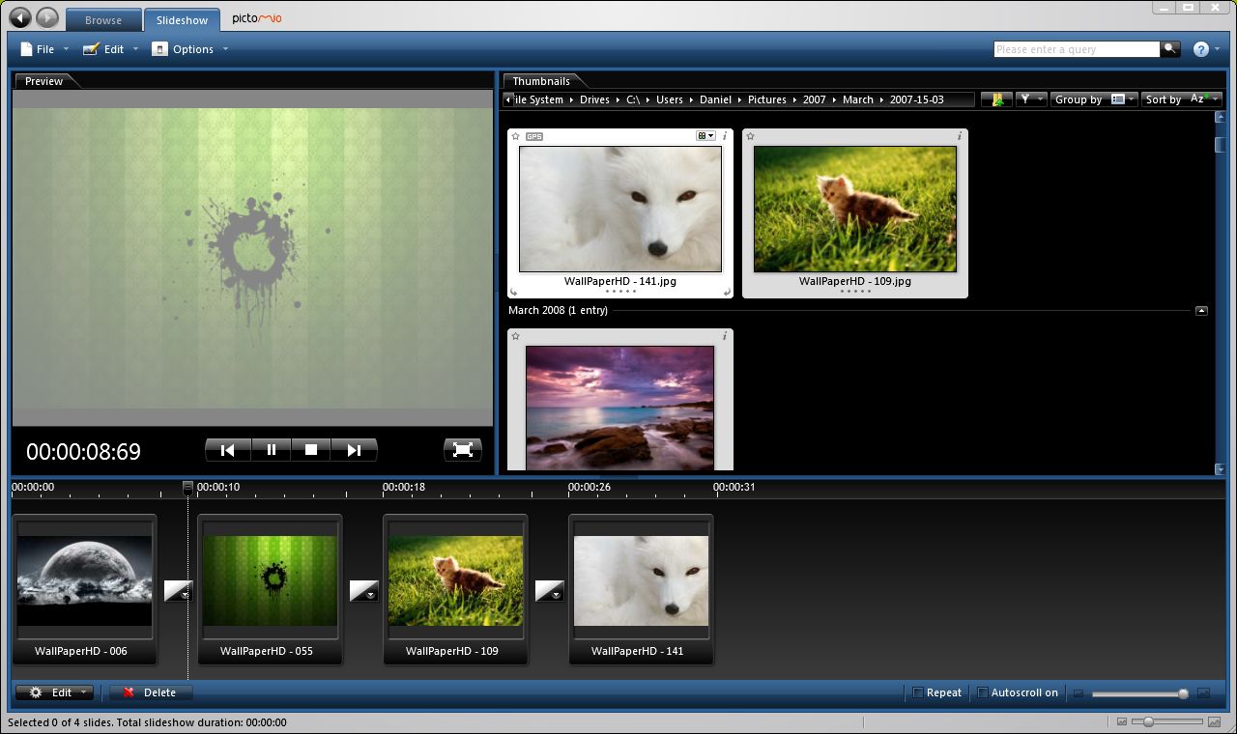Click the search query input field
1237x734 pixels.
[1077, 49]
